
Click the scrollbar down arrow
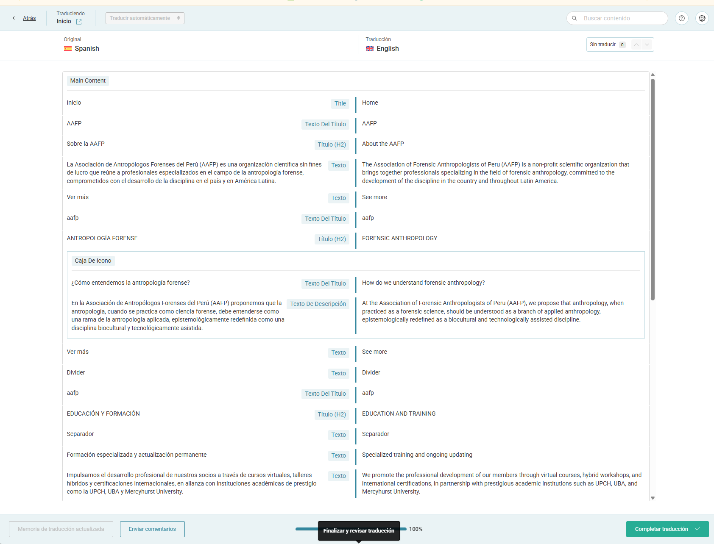point(653,498)
